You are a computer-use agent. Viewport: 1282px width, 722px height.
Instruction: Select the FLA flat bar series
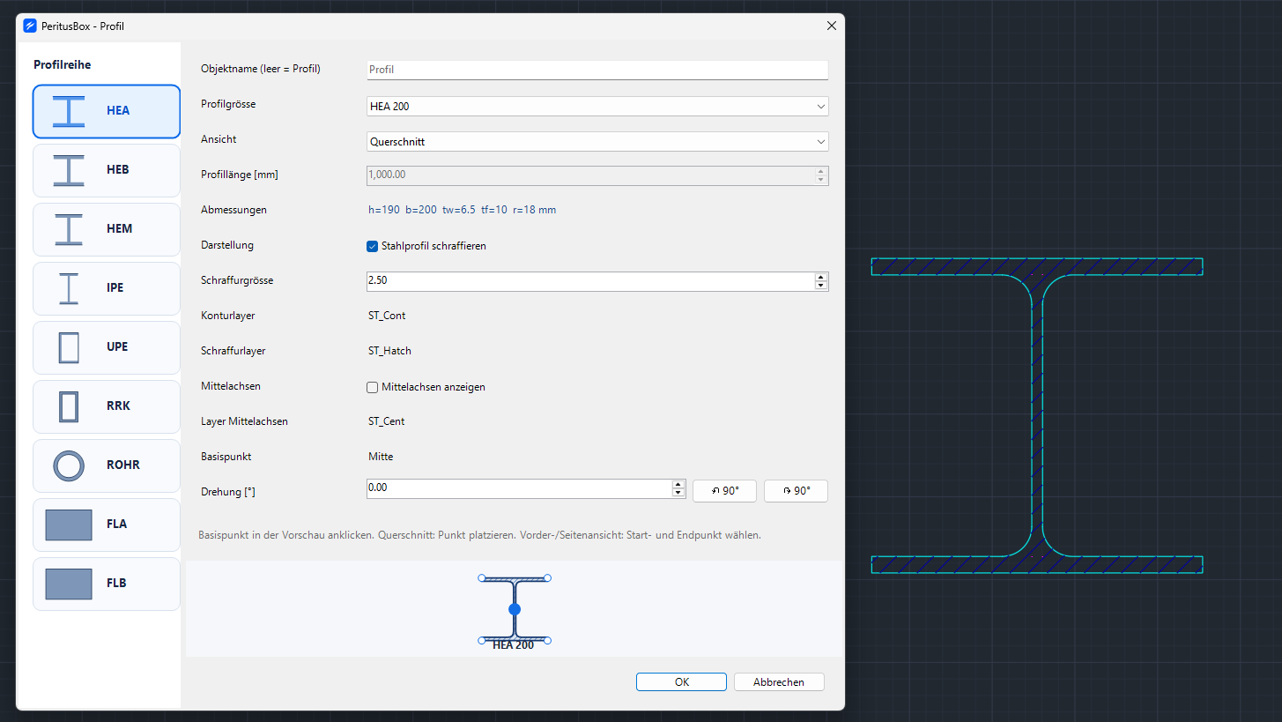107,525
